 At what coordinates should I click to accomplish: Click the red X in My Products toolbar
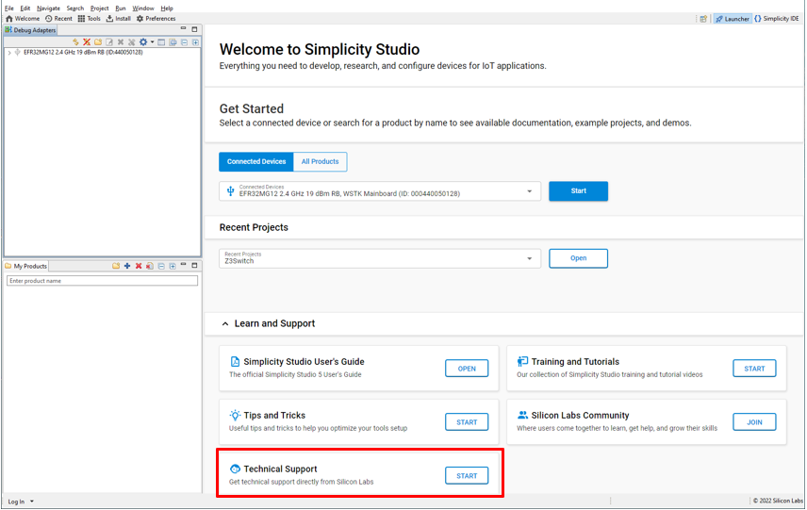[x=139, y=266]
